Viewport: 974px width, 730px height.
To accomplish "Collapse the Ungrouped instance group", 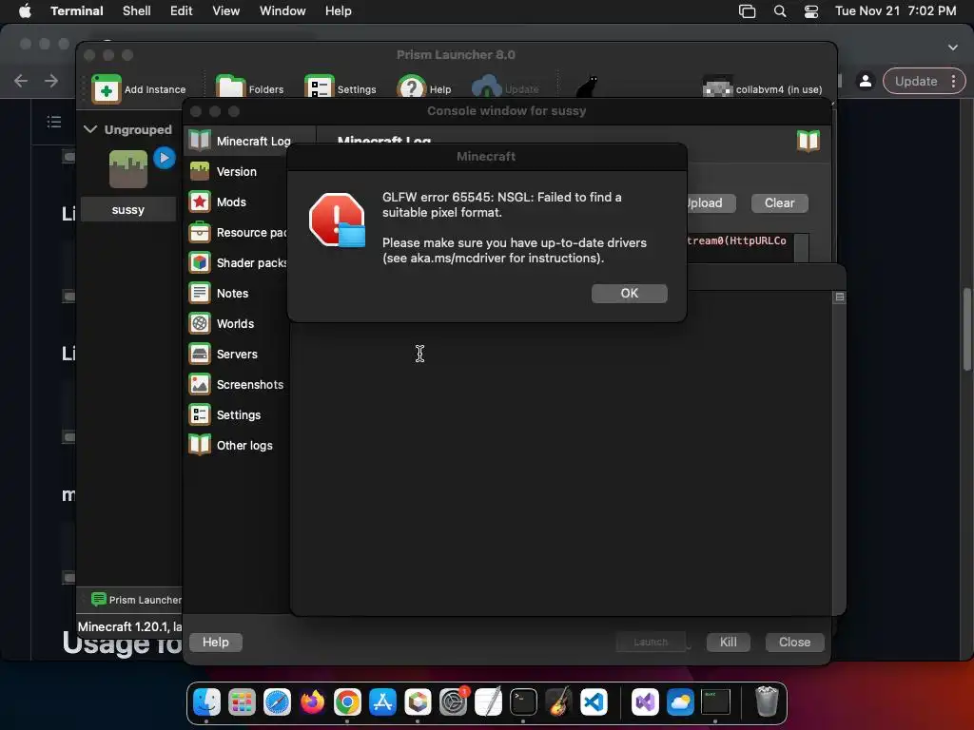I will click(x=90, y=129).
